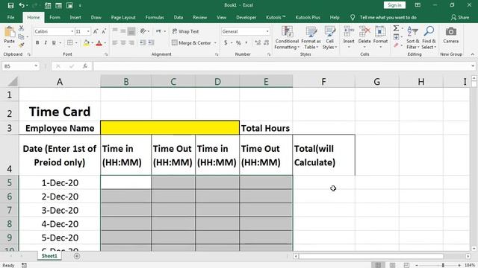Viewport: 478px width, 268px height.
Task: Open the Conditional Formatting dropdown
Action: [287, 38]
